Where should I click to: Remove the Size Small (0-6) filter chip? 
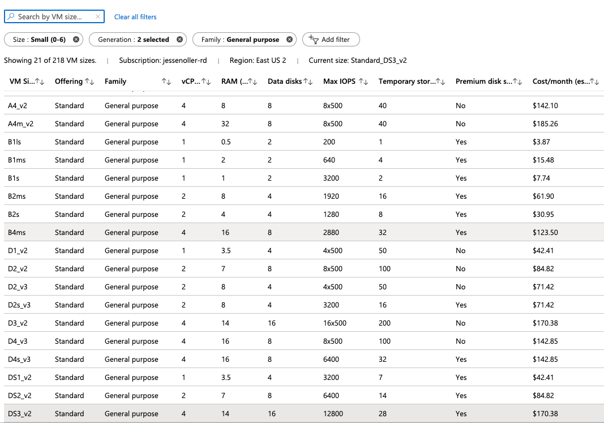(x=75, y=40)
